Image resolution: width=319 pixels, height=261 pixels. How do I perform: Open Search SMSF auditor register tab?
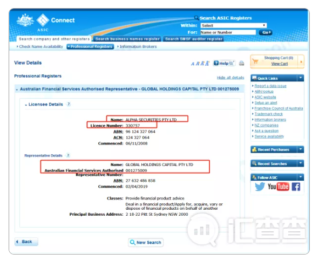193,39
